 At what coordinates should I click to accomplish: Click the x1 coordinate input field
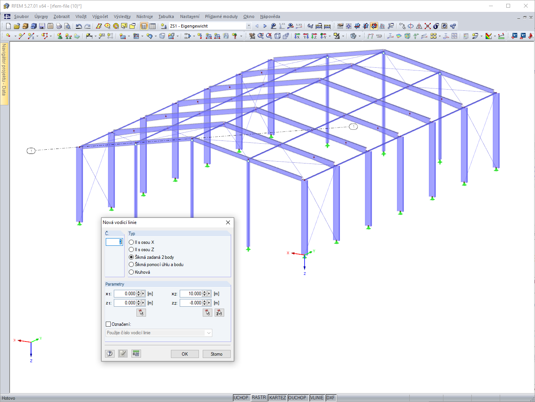click(x=125, y=294)
